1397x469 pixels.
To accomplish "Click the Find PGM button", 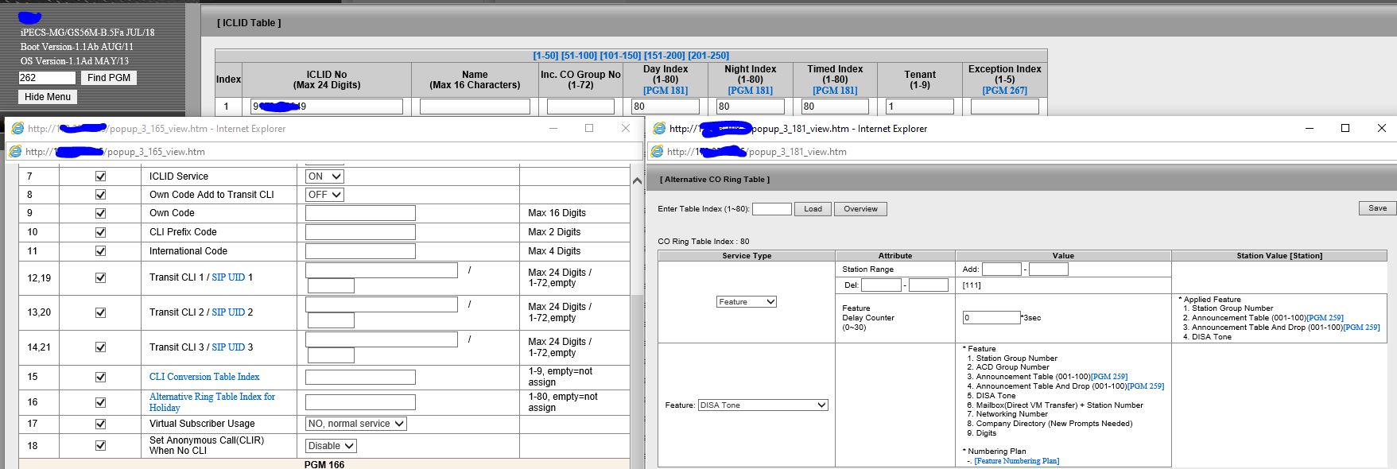I will pyautogui.click(x=109, y=77).
